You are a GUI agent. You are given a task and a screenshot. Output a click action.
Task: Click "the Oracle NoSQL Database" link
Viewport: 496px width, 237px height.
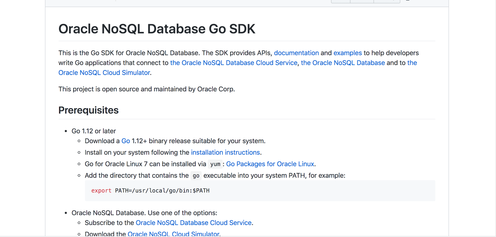pos(342,63)
